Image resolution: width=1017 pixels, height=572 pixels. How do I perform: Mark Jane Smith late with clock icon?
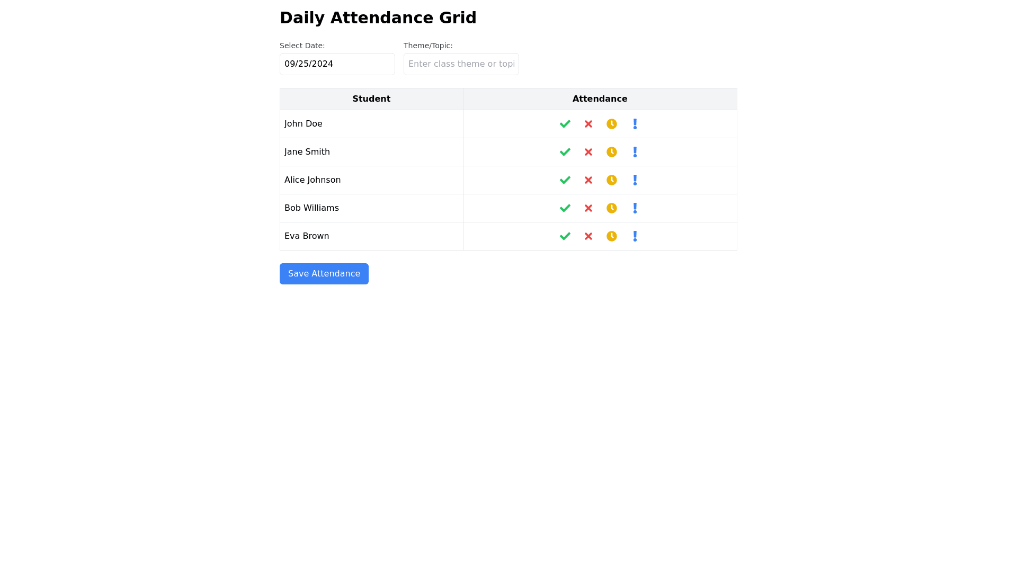pyautogui.click(x=612, y=152)
